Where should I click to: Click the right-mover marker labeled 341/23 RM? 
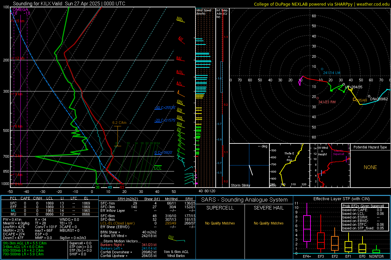pos(318,98)
